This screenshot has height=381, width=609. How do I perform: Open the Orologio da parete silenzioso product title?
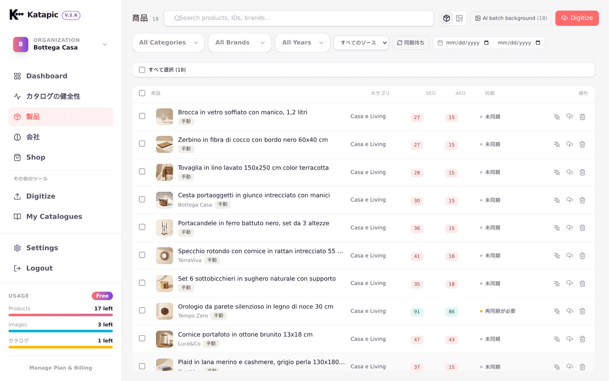coord(255,307)
